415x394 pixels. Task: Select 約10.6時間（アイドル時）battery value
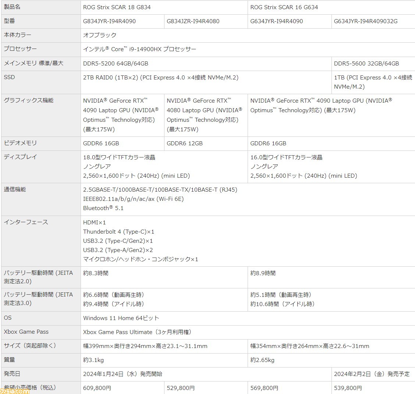(x=283, y=304)
